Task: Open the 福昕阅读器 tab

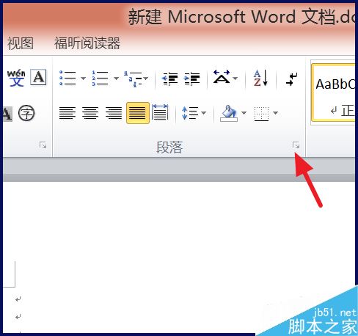Action: click(87, 43)
